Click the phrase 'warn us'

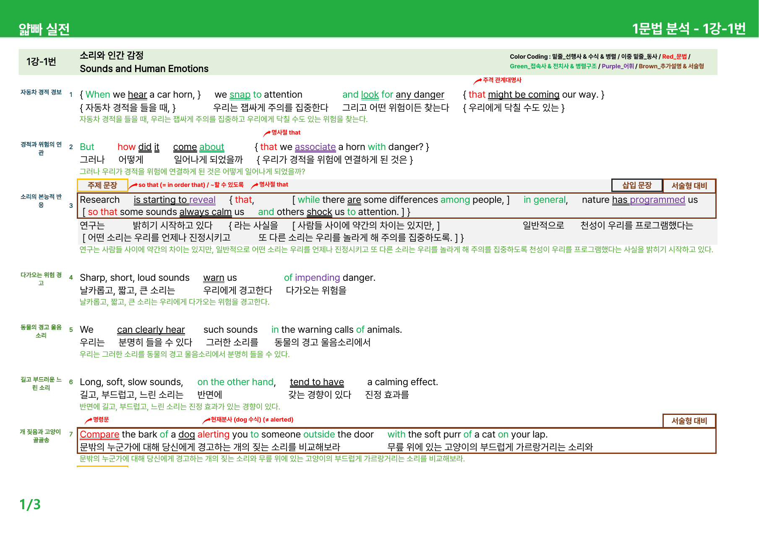pyautogui.click(x=220, y=278)
